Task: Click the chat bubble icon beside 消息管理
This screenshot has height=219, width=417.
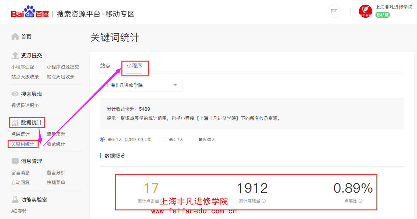Action: [x=15, y=161]
